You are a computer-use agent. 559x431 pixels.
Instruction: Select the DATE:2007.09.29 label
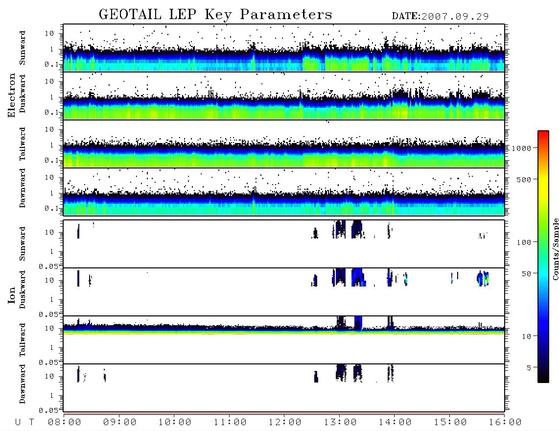point(440,17)
